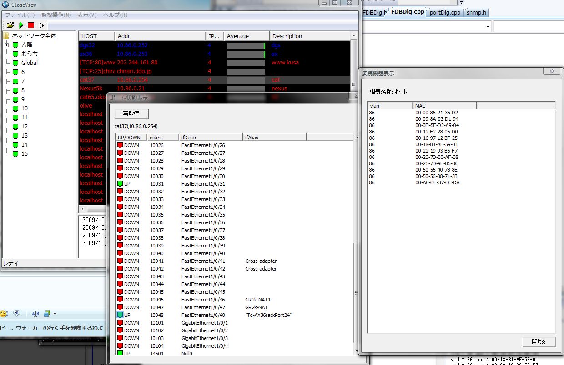Select port index 10040
The width and height of the screenshot is (564, 365).
click(x=157, y=253)
